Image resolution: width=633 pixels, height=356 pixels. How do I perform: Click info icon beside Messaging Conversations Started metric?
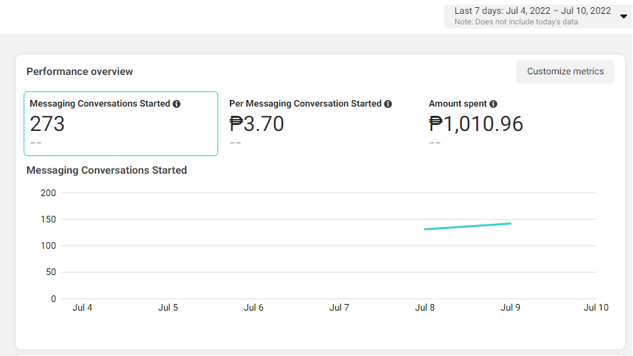tap(177, 104)
